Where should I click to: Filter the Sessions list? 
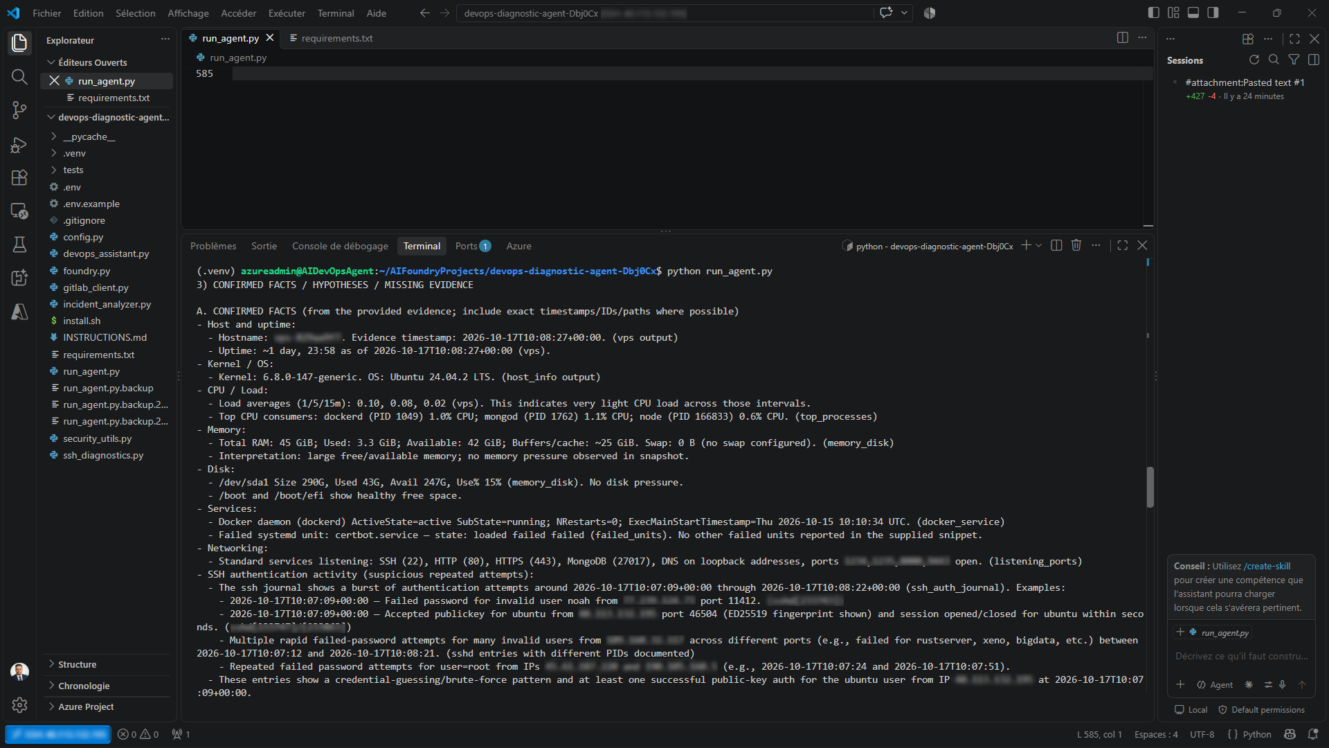coord(1294,60)
